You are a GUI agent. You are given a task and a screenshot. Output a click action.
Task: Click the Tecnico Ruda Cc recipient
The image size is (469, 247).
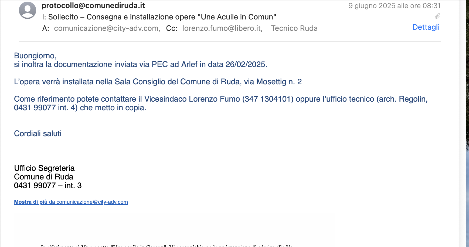pyautogui.click(x=294, y=28)
